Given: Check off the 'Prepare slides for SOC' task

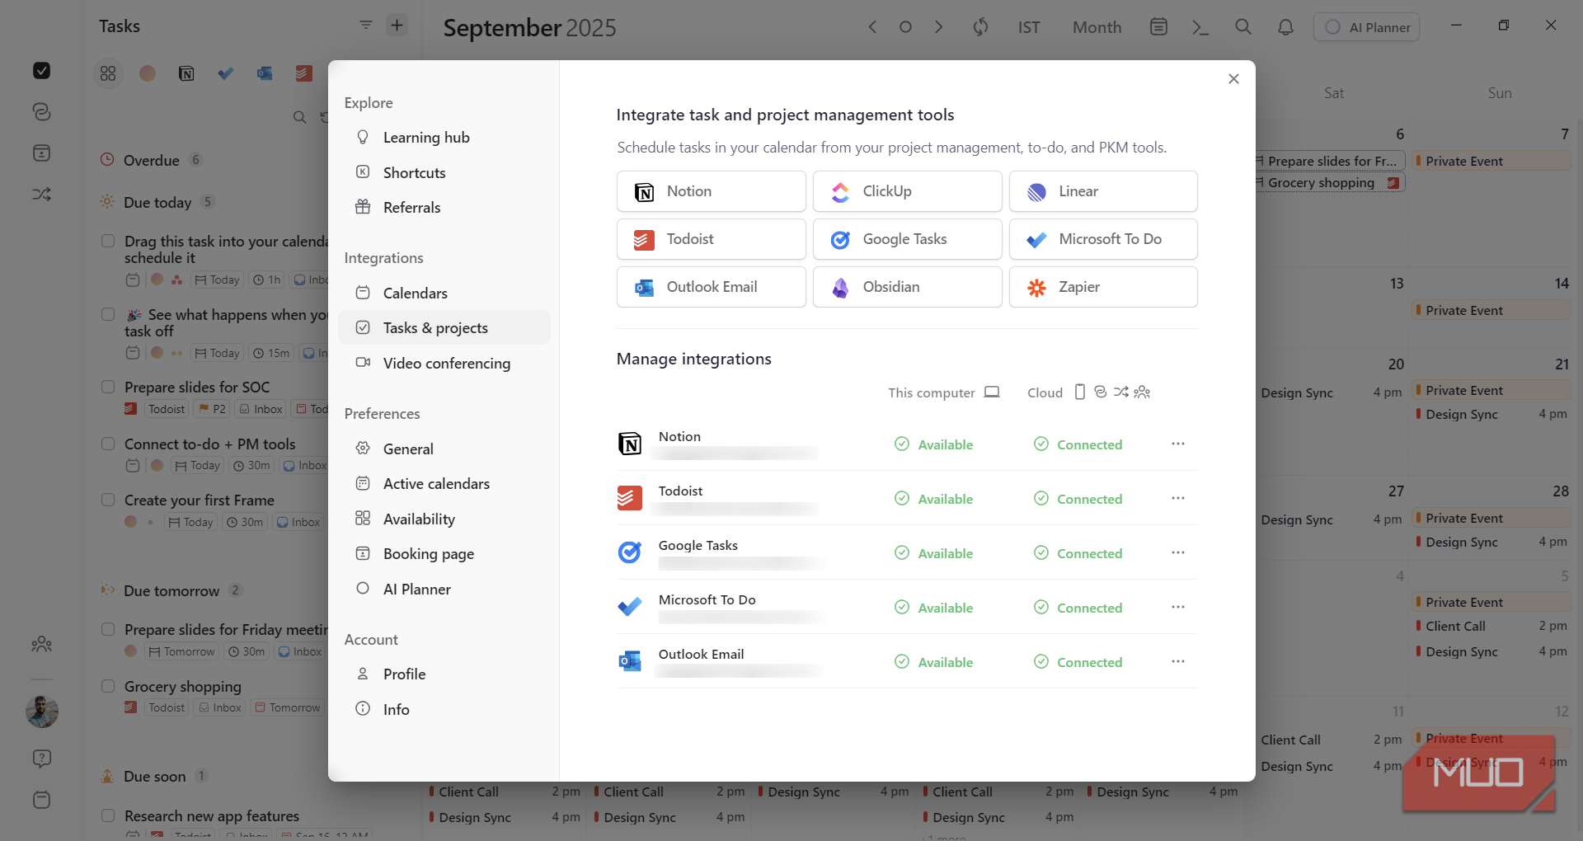Looking at the screenshot, I should click(x=108, y=387).
